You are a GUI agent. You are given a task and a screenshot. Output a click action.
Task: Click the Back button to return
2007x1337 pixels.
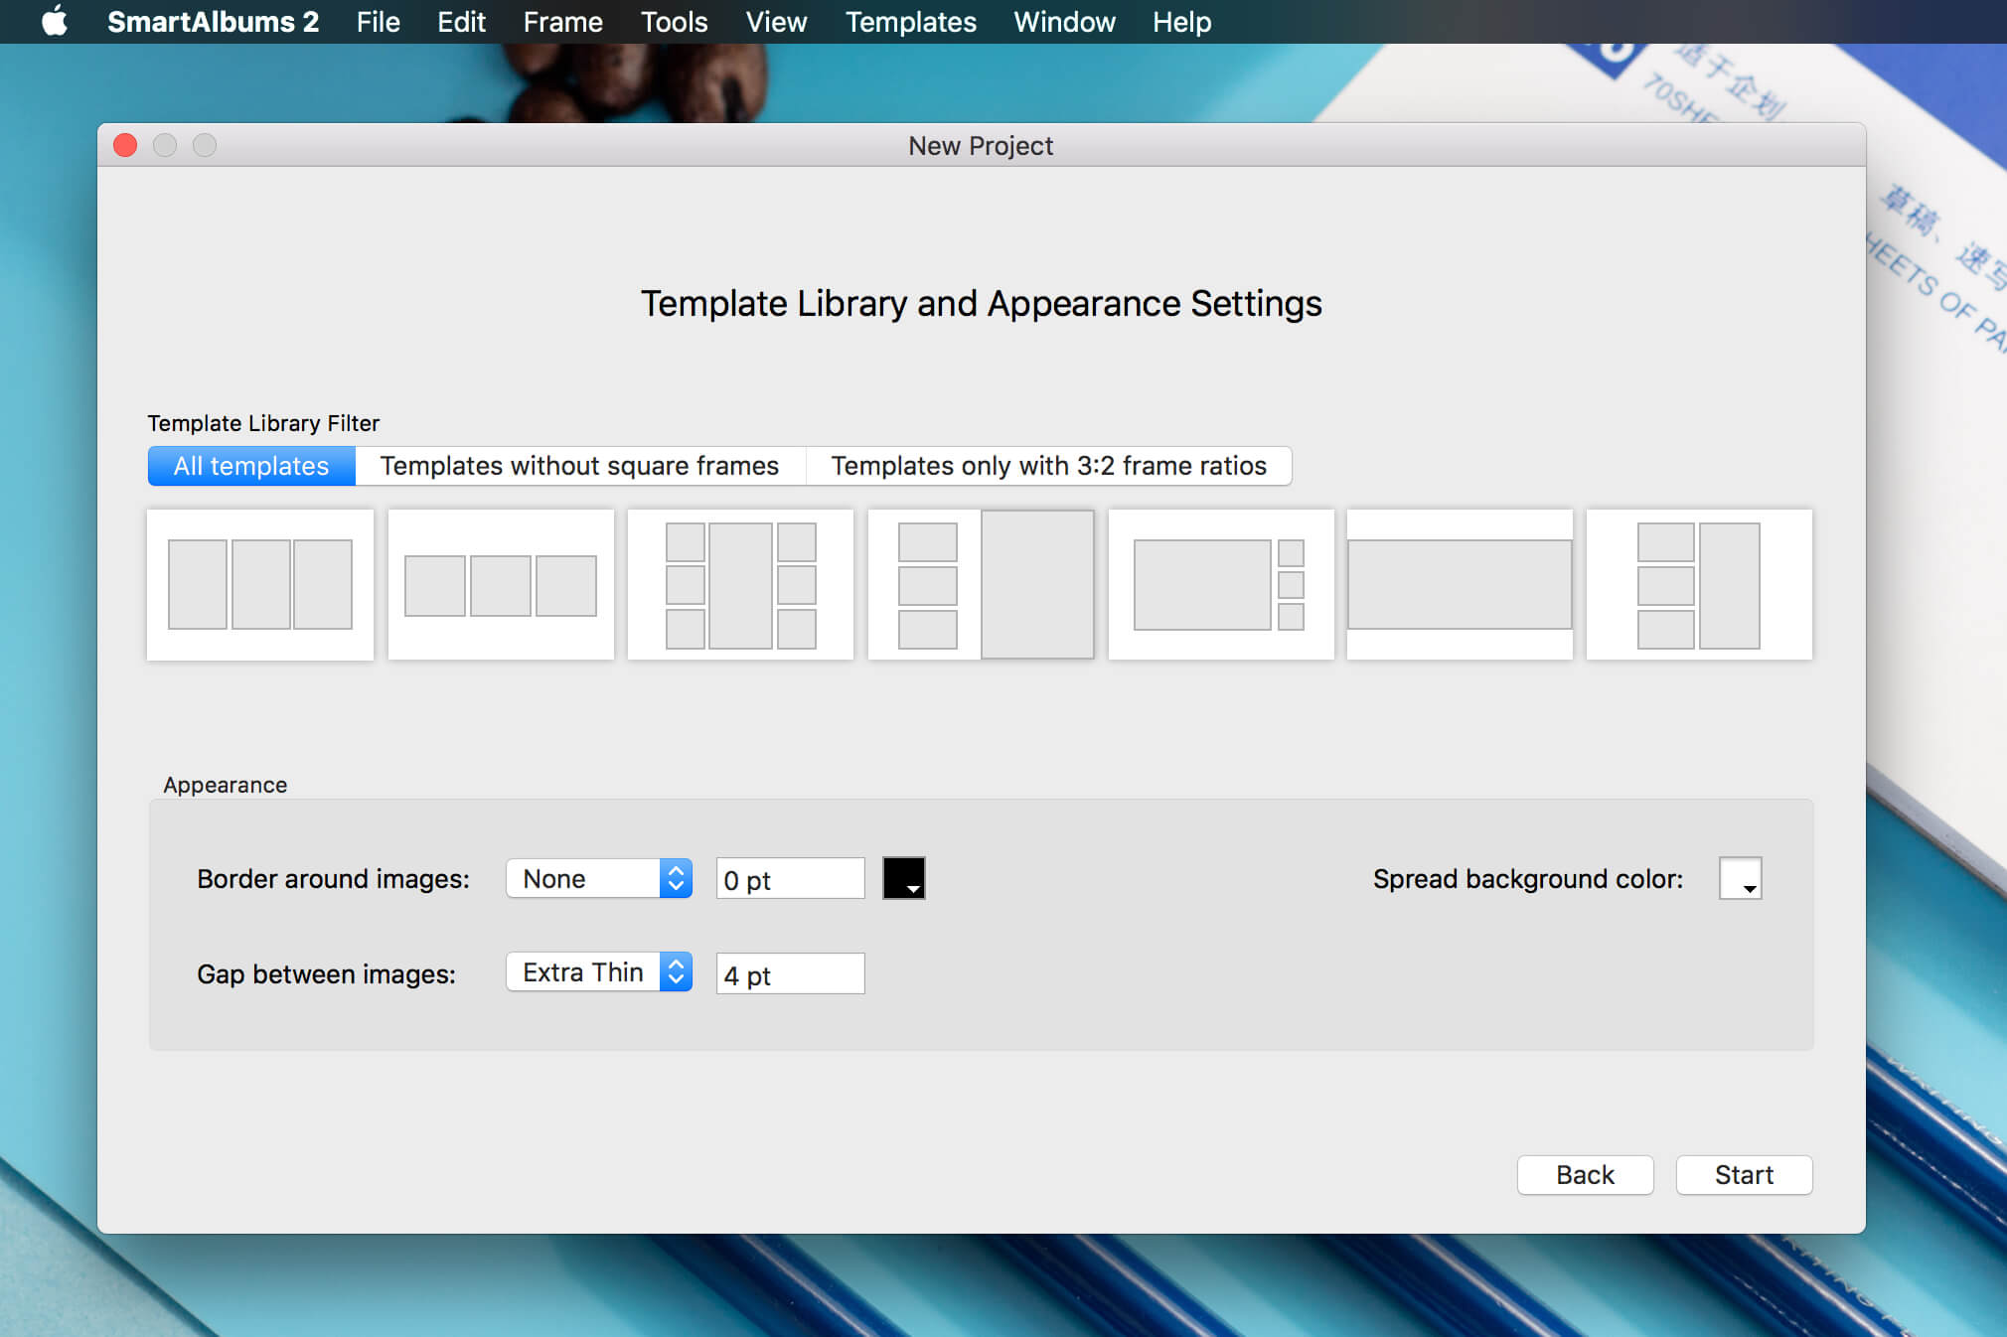(1585, 1174)
